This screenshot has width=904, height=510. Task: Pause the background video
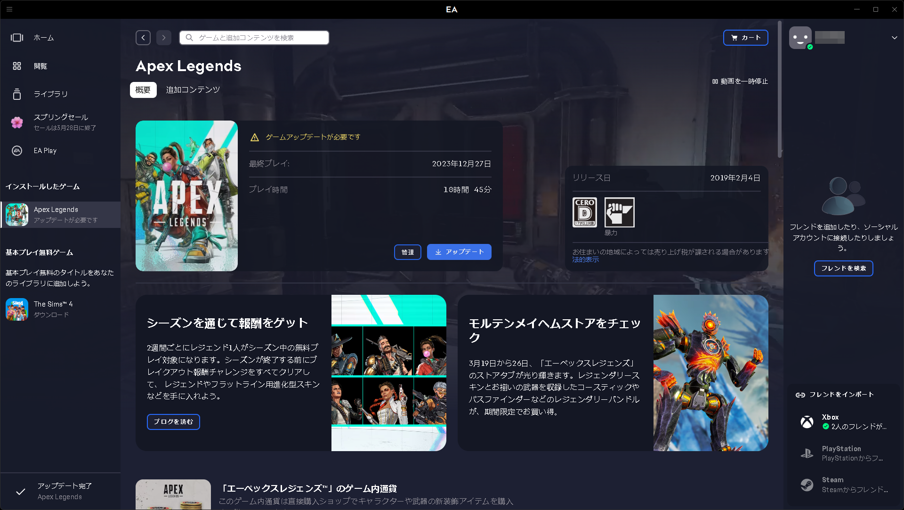(740, 81)
